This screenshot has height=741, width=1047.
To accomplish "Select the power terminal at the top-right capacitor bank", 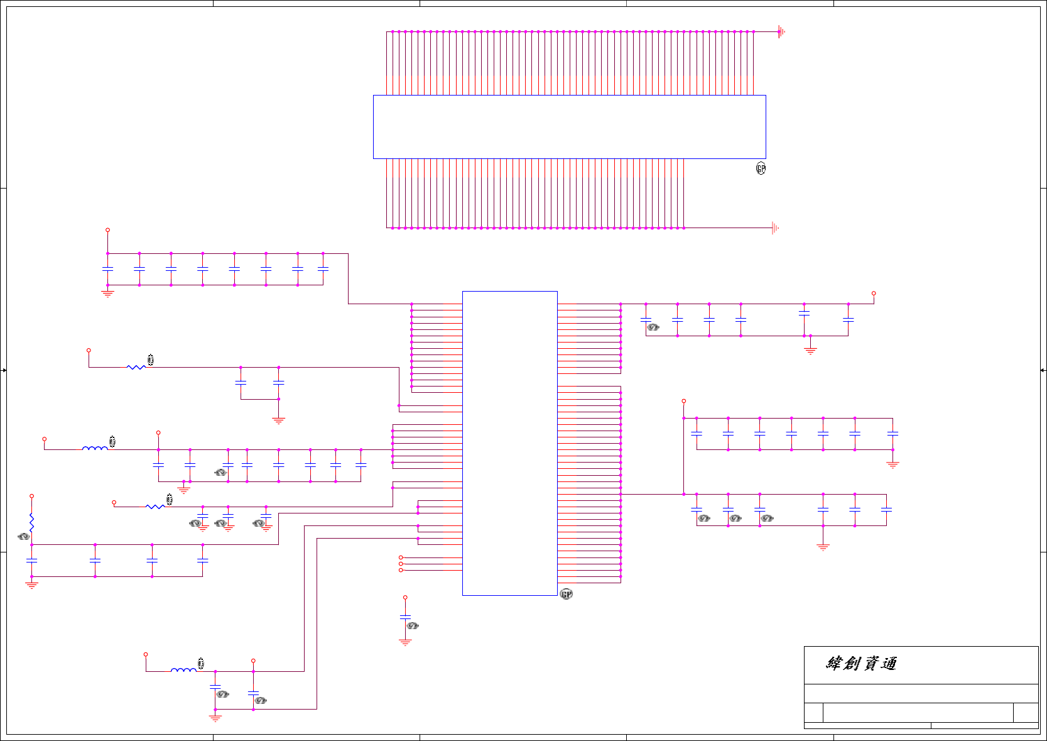I will (x=874, y=294).
